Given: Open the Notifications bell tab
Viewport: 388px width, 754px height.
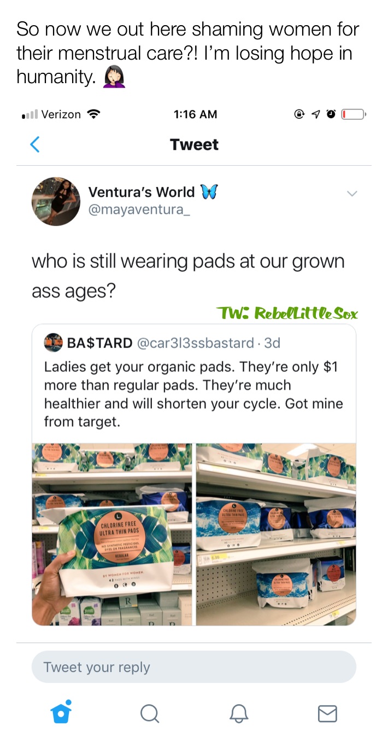Looking at the screenshot, I should click(x=238, y=714).
